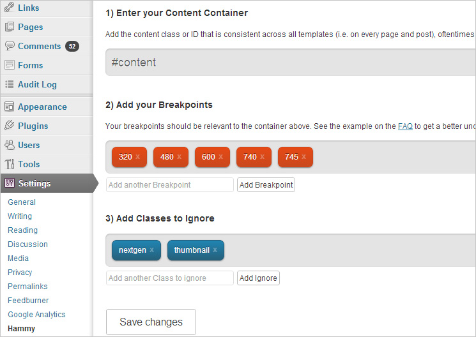476x337 pixels.
Task: Open the FAQ link
Action: (x=405, y=126)
